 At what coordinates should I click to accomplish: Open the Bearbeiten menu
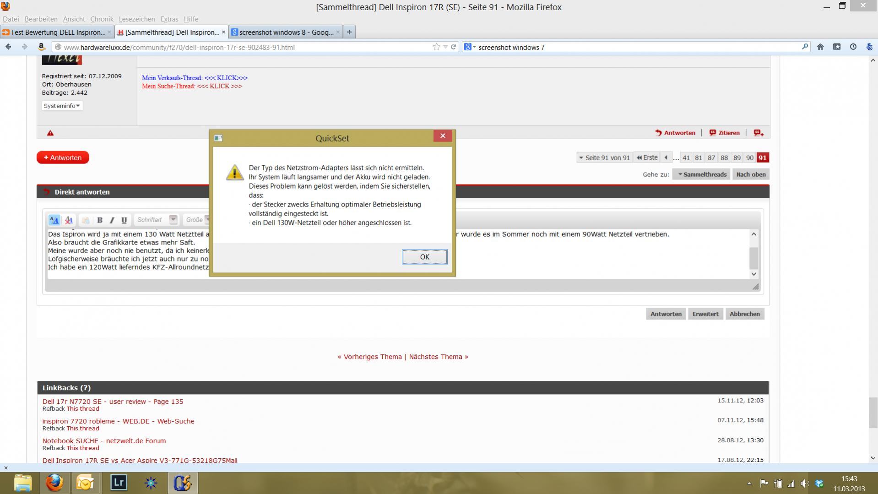pos(41,19)
